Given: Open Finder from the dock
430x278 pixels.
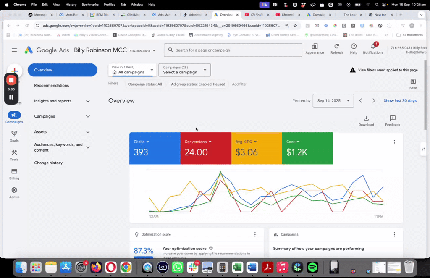Looking at the screenshot, I should (x=21, y=268).
